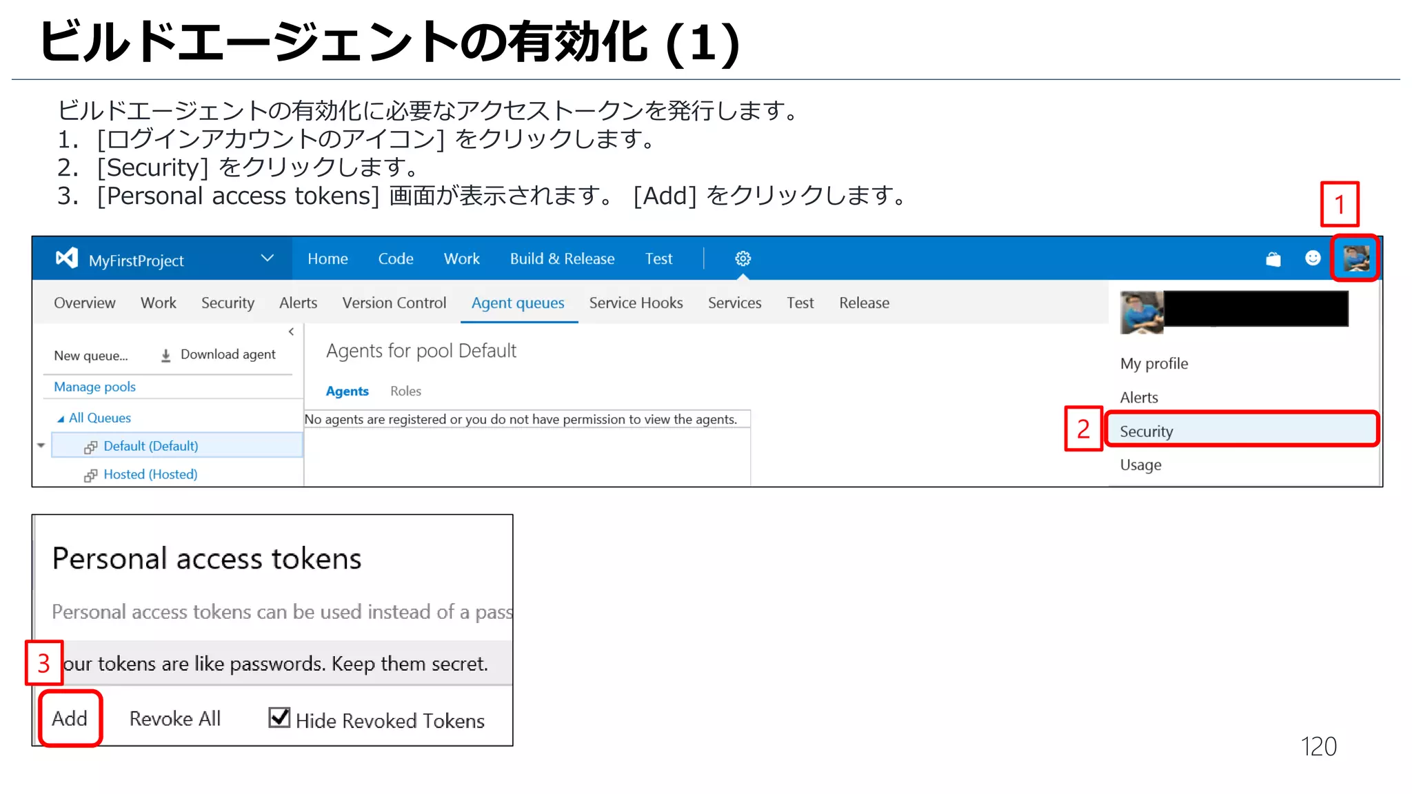1412x794 pixels.
Task: Open dropdown arrow left of Default queue
Action: [x=41, y=446]
